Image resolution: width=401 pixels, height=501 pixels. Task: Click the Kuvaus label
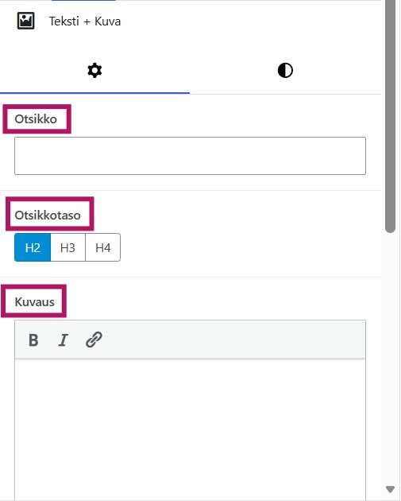pyautogui.click(x=34, y=302)
